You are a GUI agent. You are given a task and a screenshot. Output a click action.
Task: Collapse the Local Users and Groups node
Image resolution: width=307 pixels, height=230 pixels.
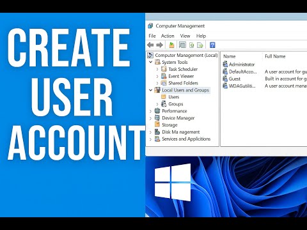click(151, 90)
